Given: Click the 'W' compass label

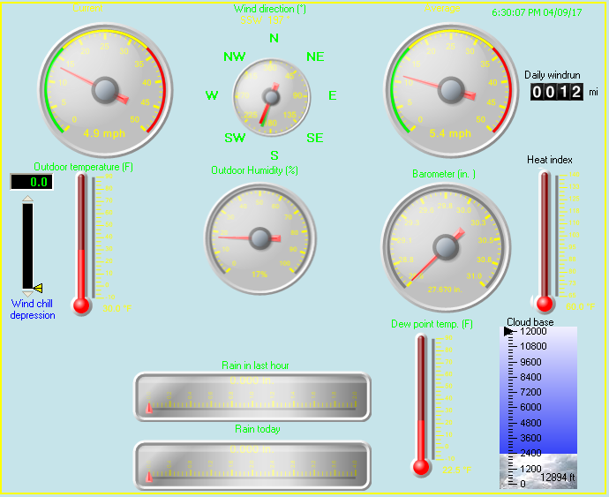Looking at the screenshot, I should 212,95.
